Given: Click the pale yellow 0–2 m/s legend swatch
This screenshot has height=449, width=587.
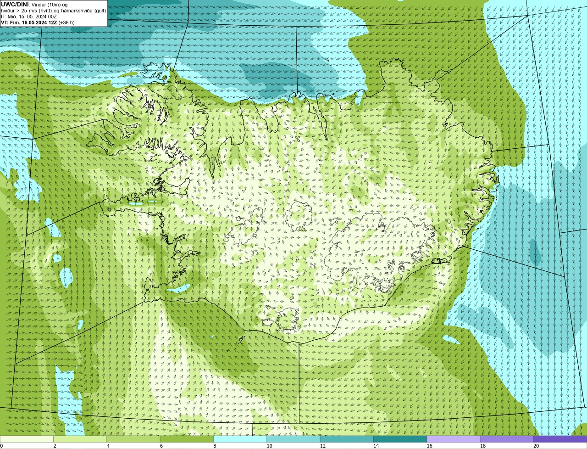Looking at the screenshot, I should tap(27, 439).
